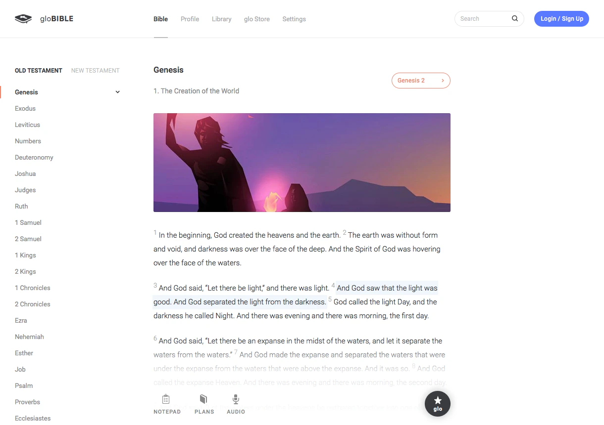The image size is (604, 425).
Task: Click the search magnifier icon
Action: point(515,19)
